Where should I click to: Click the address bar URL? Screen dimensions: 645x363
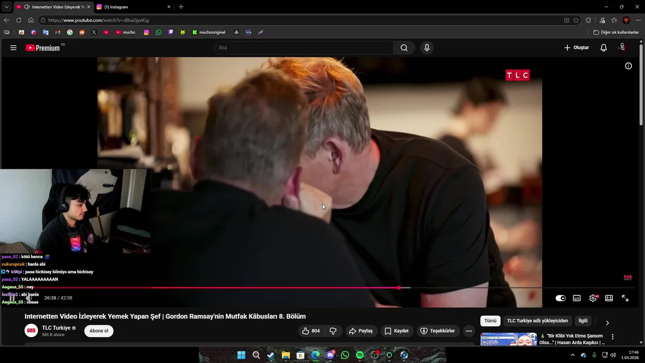pyautogui.click(x=98, y=20)
